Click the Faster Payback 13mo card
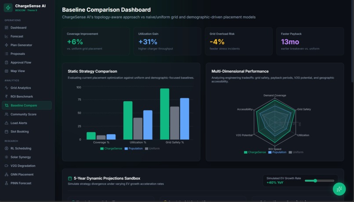The width and height of the screenshot is (354, 202). click(310, 42)
